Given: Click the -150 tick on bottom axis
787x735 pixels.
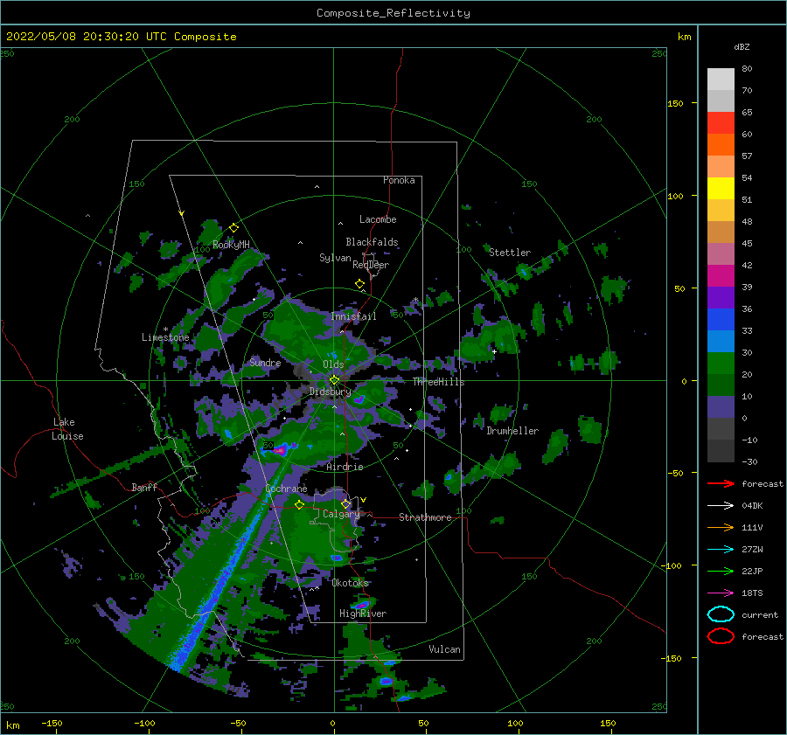Looking at the screenshot, I should click(x=52, y=723).
